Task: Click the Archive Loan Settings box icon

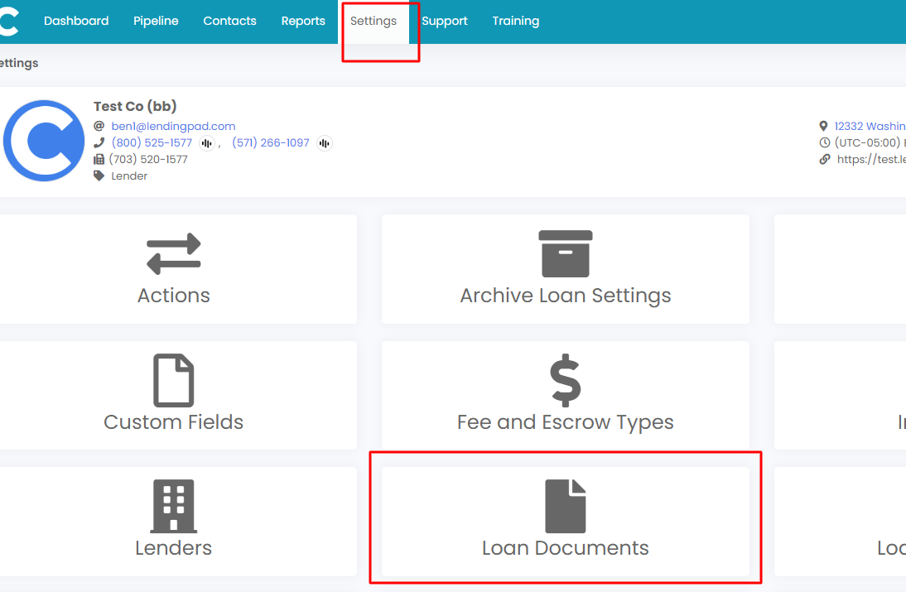Action: [566, 254]
